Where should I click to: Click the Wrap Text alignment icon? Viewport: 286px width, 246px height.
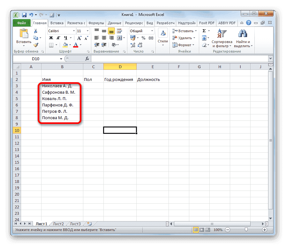[x=119, y=31]
